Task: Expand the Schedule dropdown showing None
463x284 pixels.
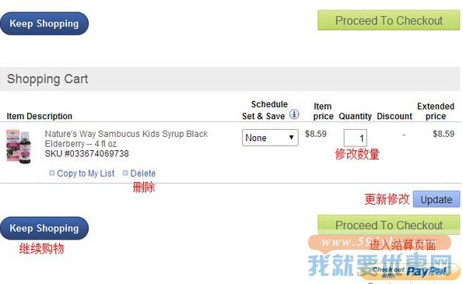Action: (x=270, y=138)
